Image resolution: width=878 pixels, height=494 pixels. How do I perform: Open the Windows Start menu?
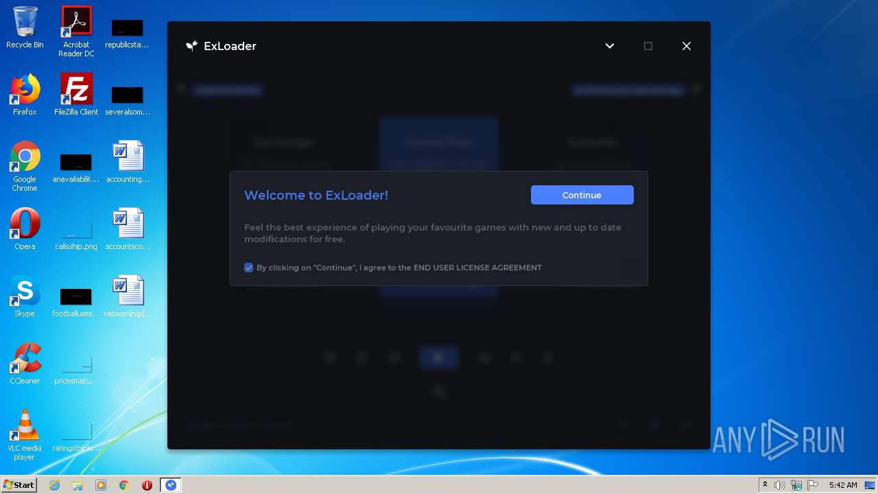19,485
